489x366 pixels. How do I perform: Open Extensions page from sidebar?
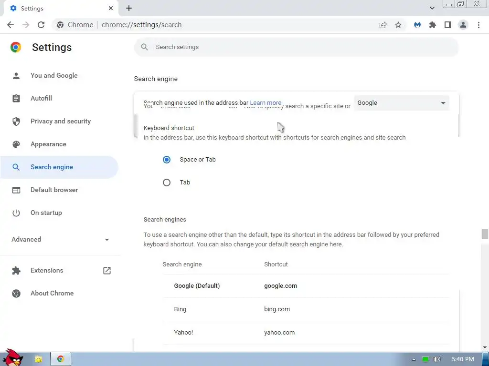point(47,271)
